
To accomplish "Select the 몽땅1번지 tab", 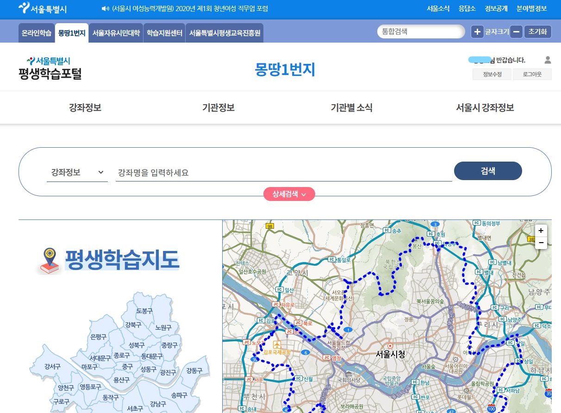I will pyautogui.click(x=72, y=33).
